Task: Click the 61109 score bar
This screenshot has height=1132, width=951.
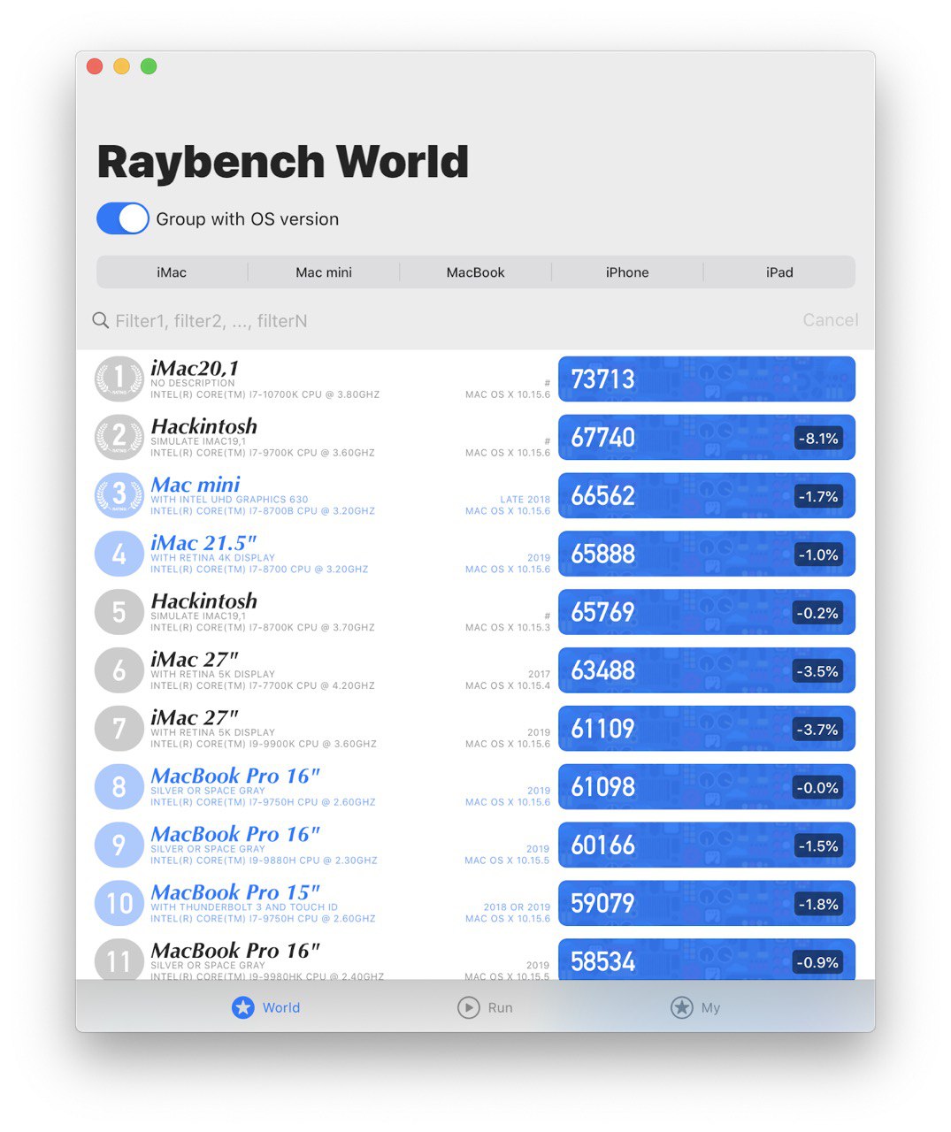Action: coord(707,729)
